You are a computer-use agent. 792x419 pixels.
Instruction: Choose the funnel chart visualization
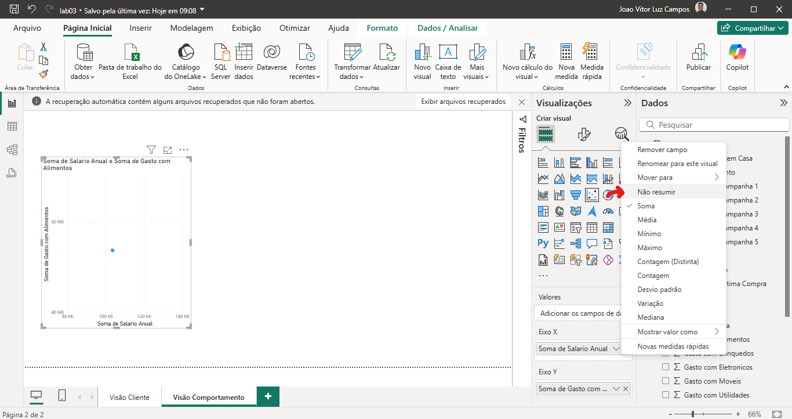click(576, 194)
